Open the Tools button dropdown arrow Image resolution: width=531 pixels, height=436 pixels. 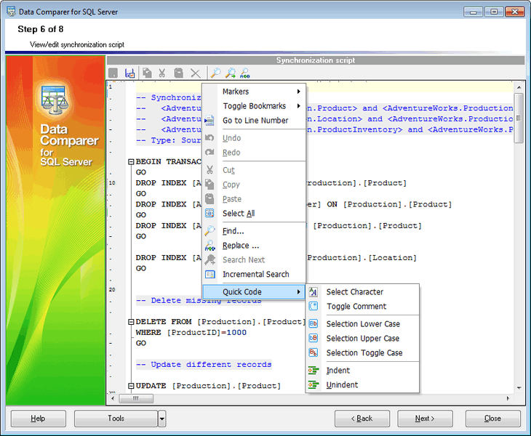[x=162, y=419]
